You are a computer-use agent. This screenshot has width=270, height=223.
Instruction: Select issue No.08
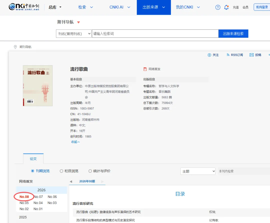click(x=24, y=197)
